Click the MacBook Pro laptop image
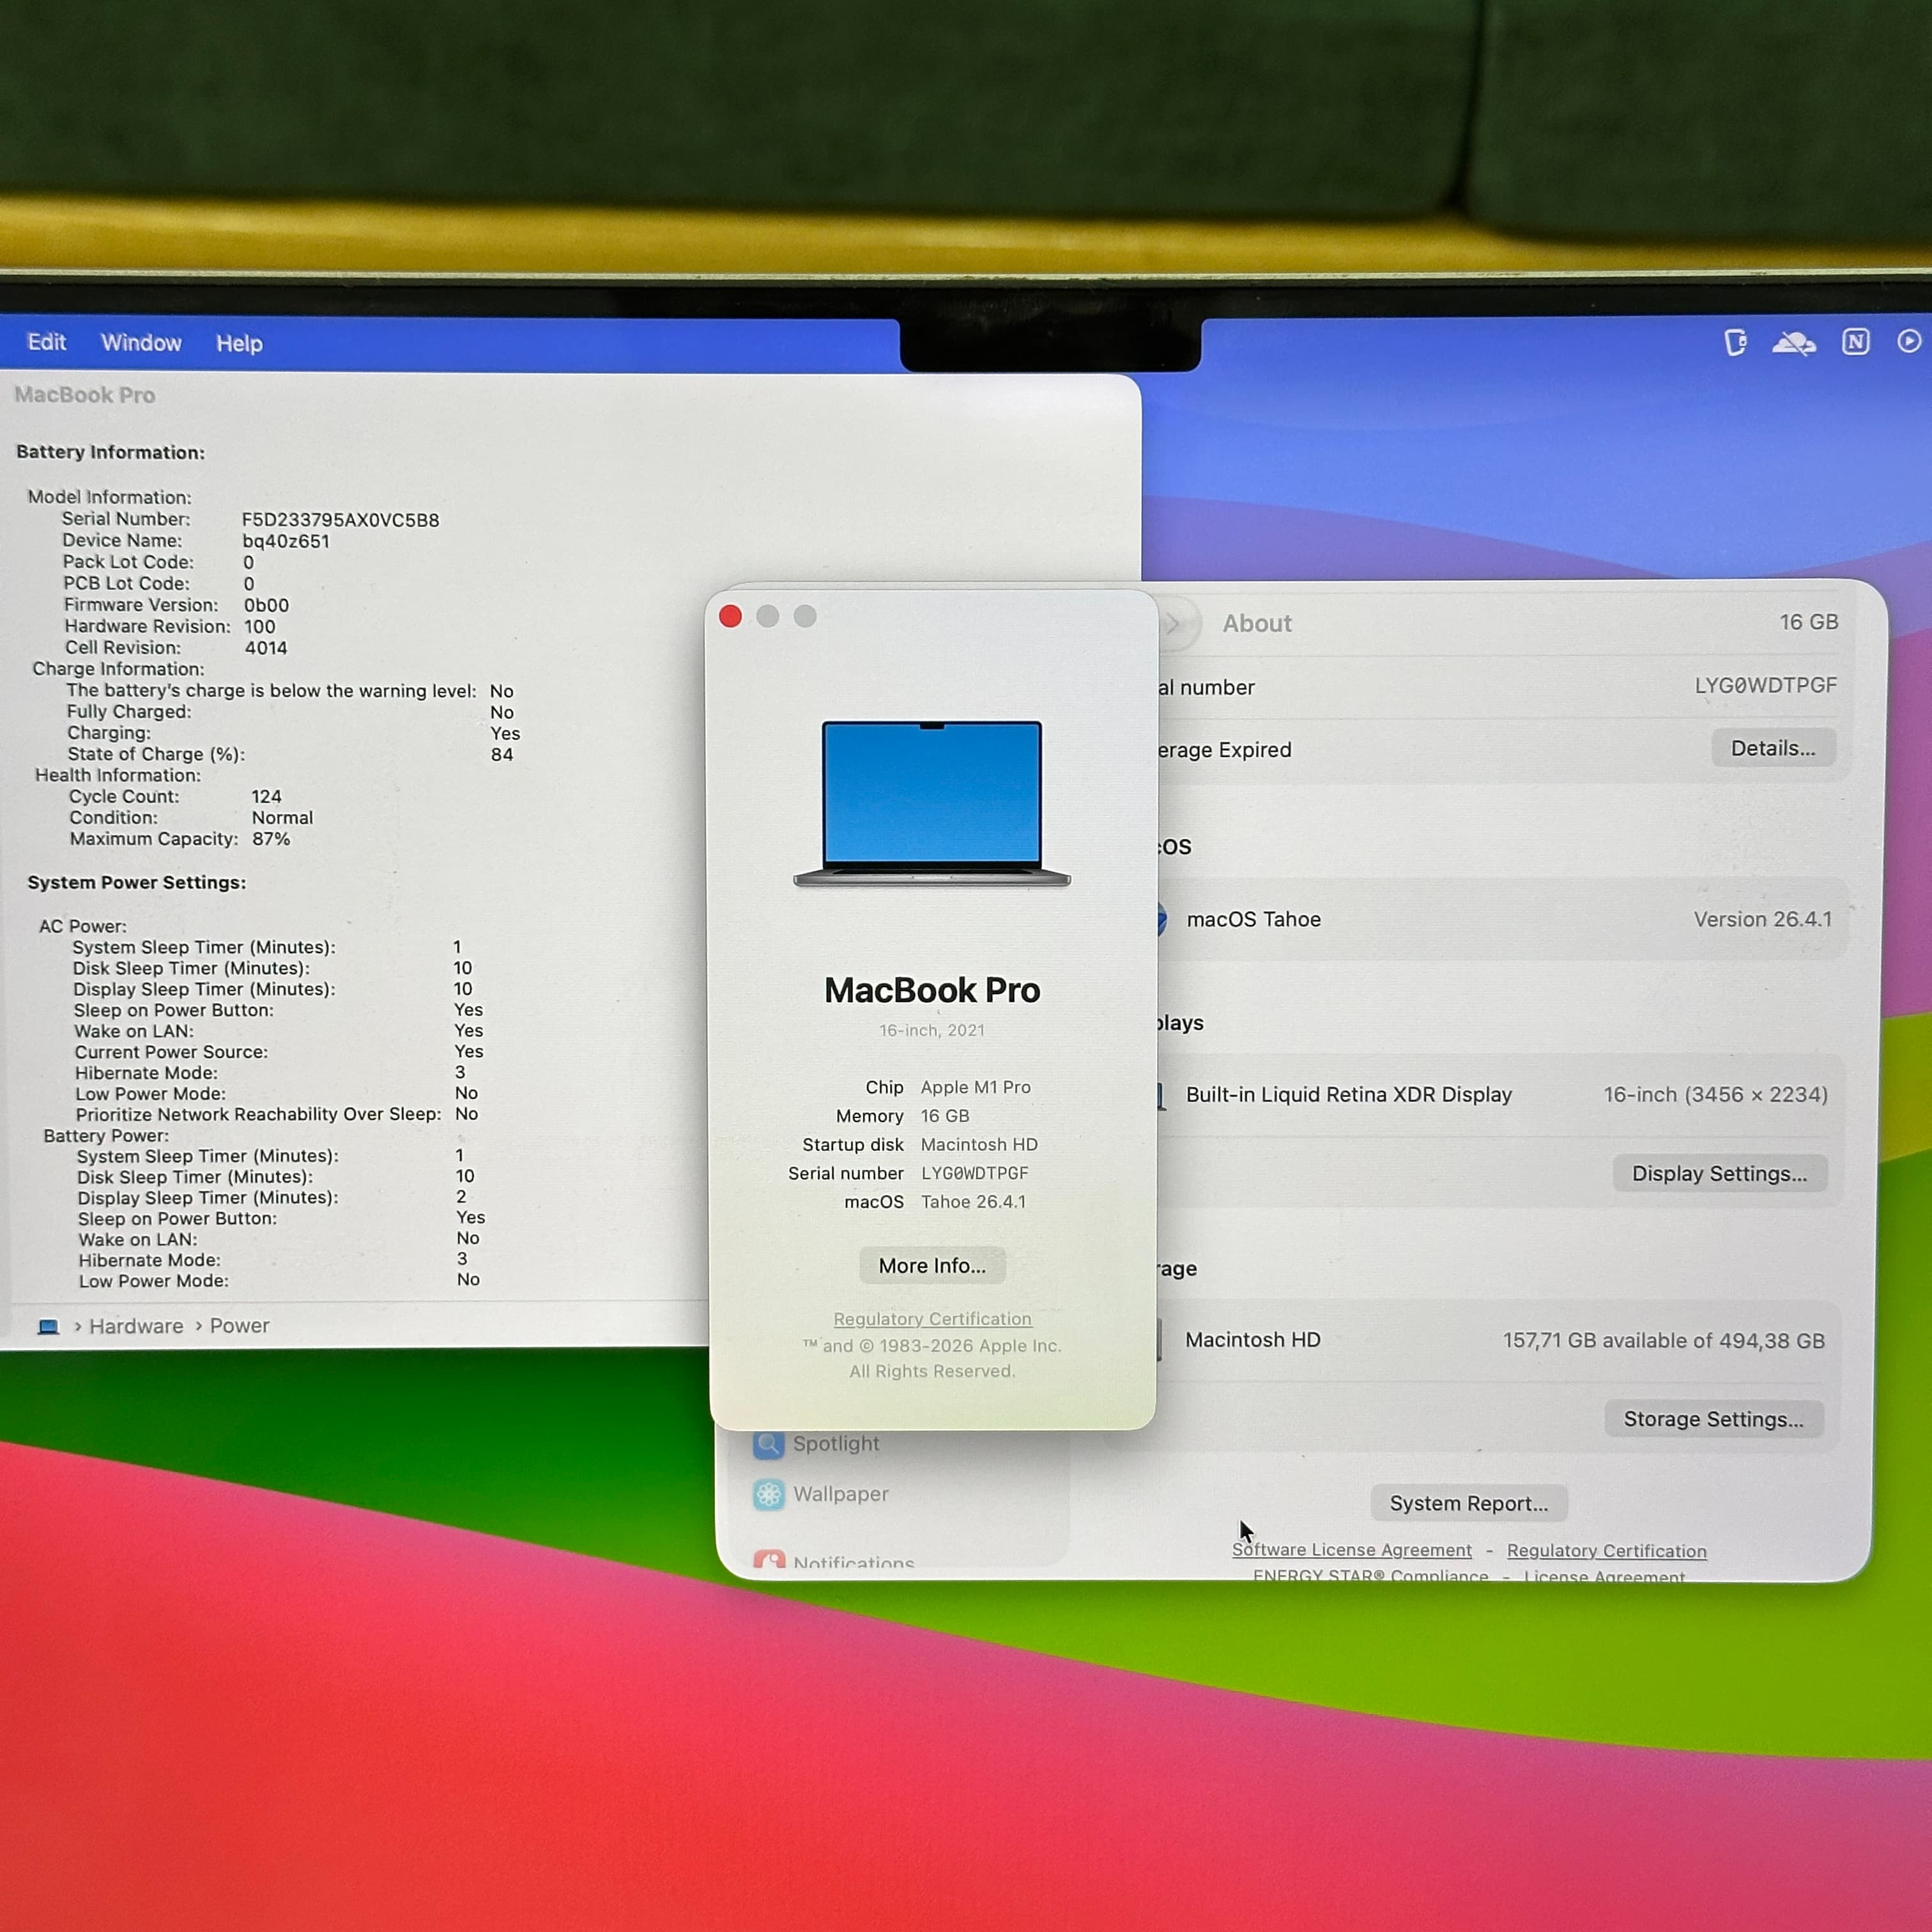The image size is (1932, 1932). 931,803
